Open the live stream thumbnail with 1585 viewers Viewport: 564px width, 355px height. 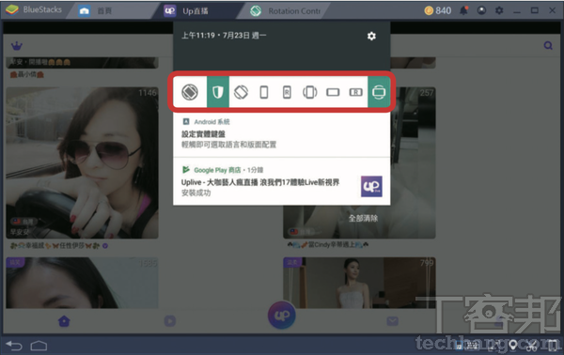pyautogui.click(x=82, y=283)
